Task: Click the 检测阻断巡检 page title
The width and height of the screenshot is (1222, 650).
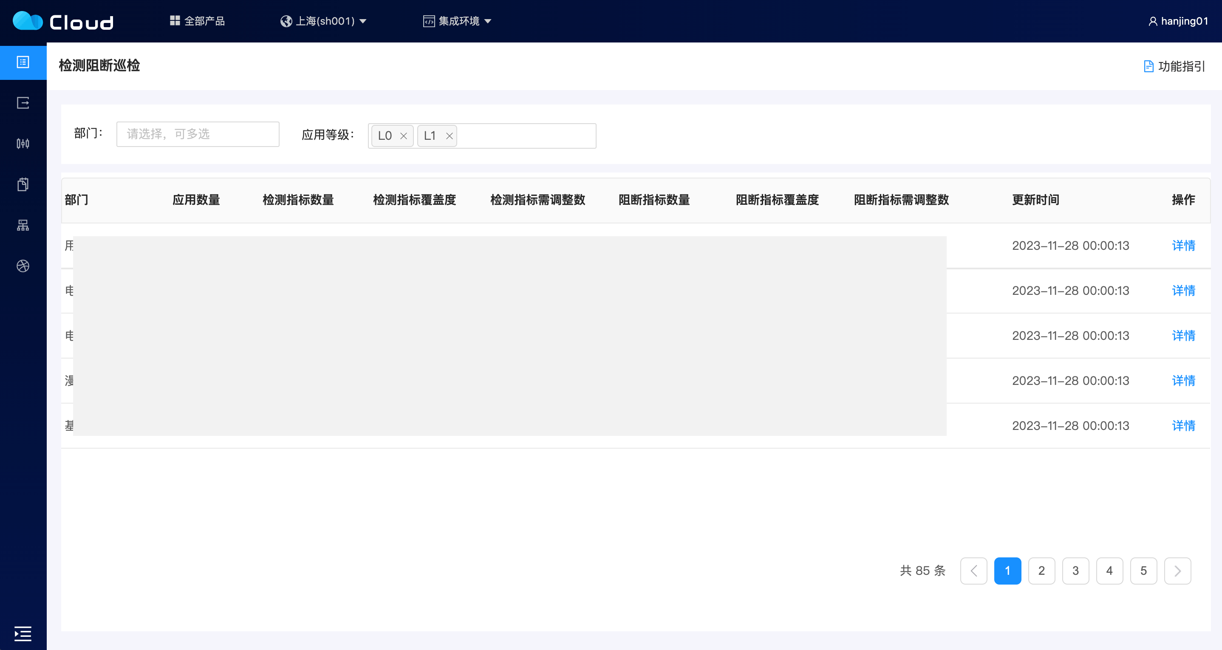Action: [99, 65]
